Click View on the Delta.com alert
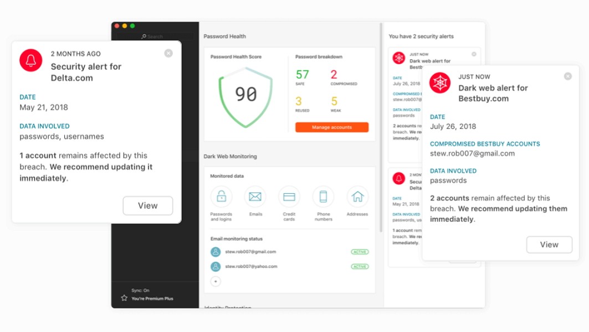 click(x=147, y=205)
